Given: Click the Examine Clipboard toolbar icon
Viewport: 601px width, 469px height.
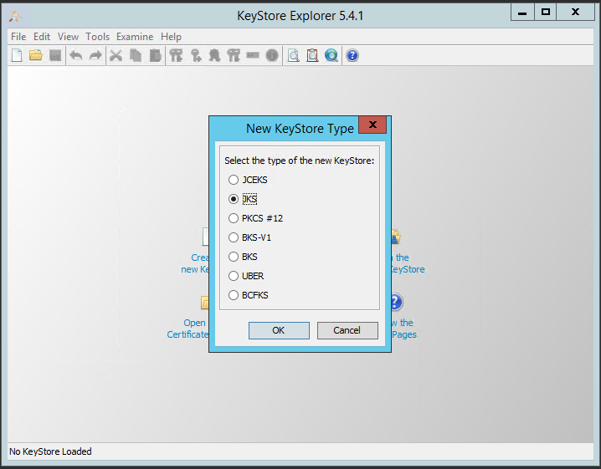Looking at the screenshot, I should pos(312,56).
